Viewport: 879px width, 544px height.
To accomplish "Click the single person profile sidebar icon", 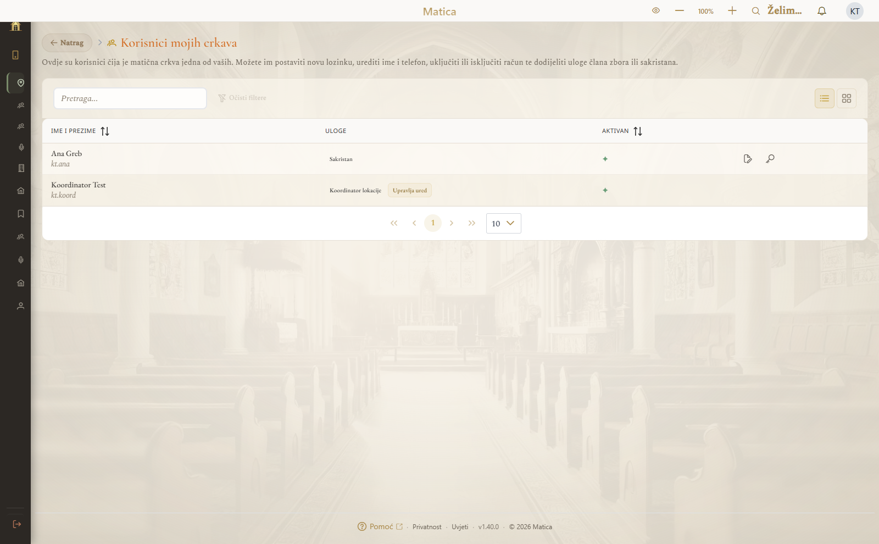I will pyautogui.click(x=20, y=306).
